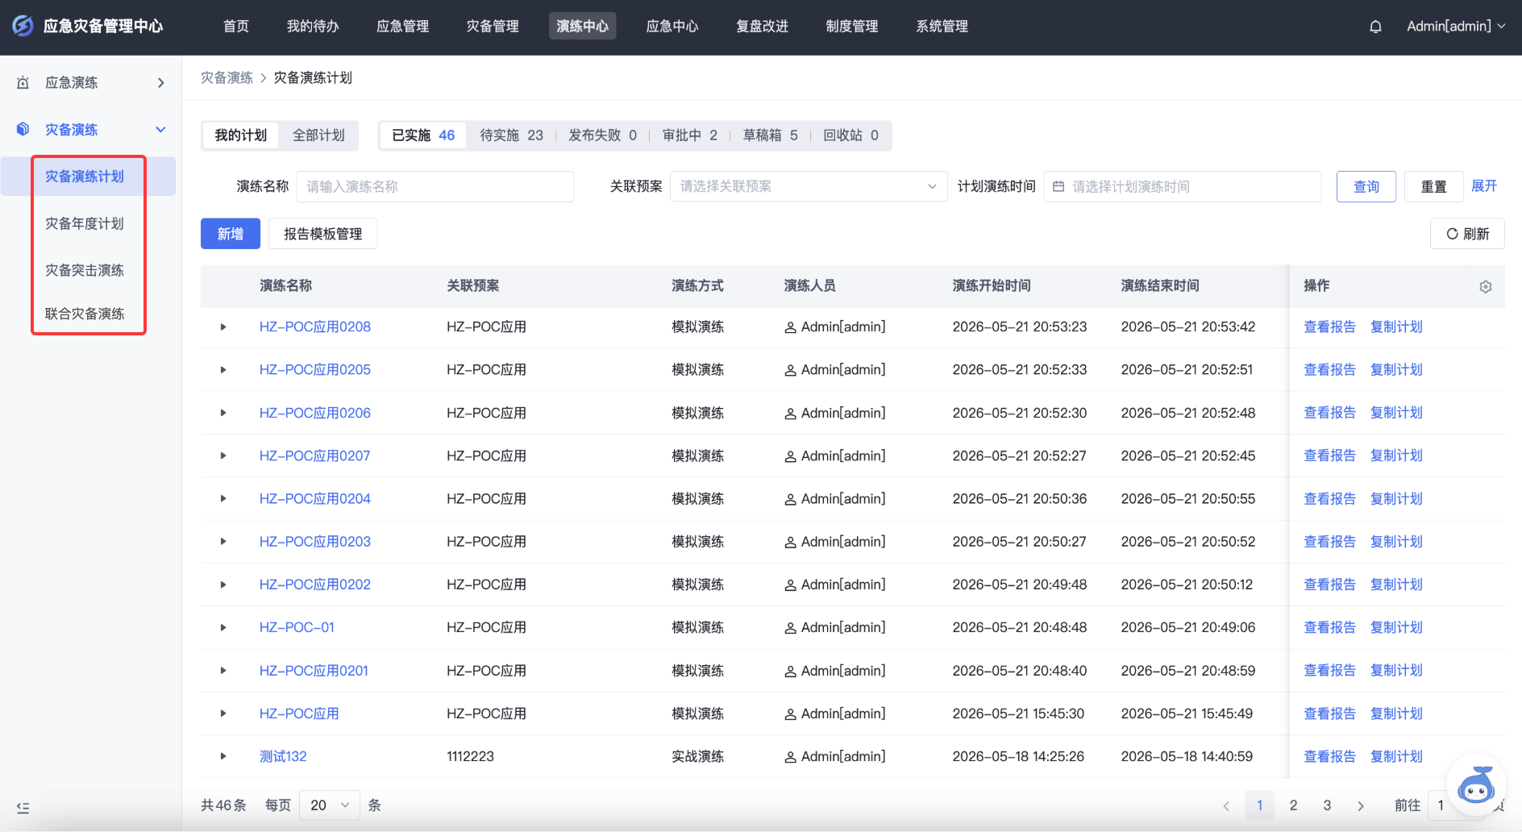1522x832 pixels.
Task: Click the calendar icon in 计划演练时间 field
Action: 1058,186
